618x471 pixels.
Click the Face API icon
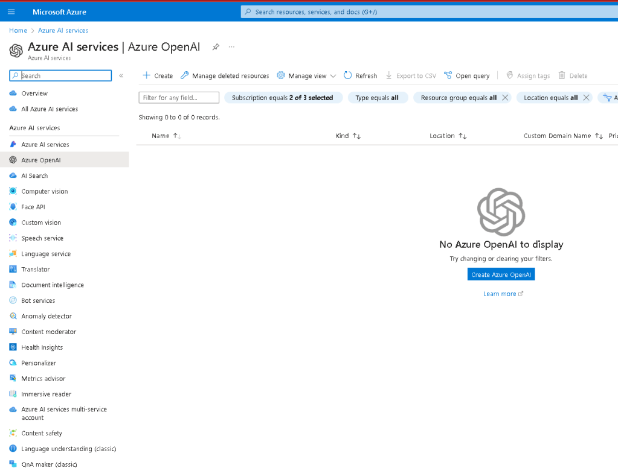tap(13, 207)
